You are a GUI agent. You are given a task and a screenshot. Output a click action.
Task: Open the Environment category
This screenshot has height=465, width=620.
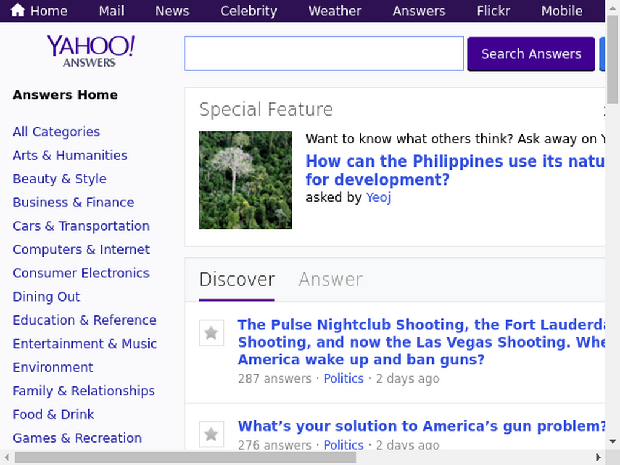point(53,368)
